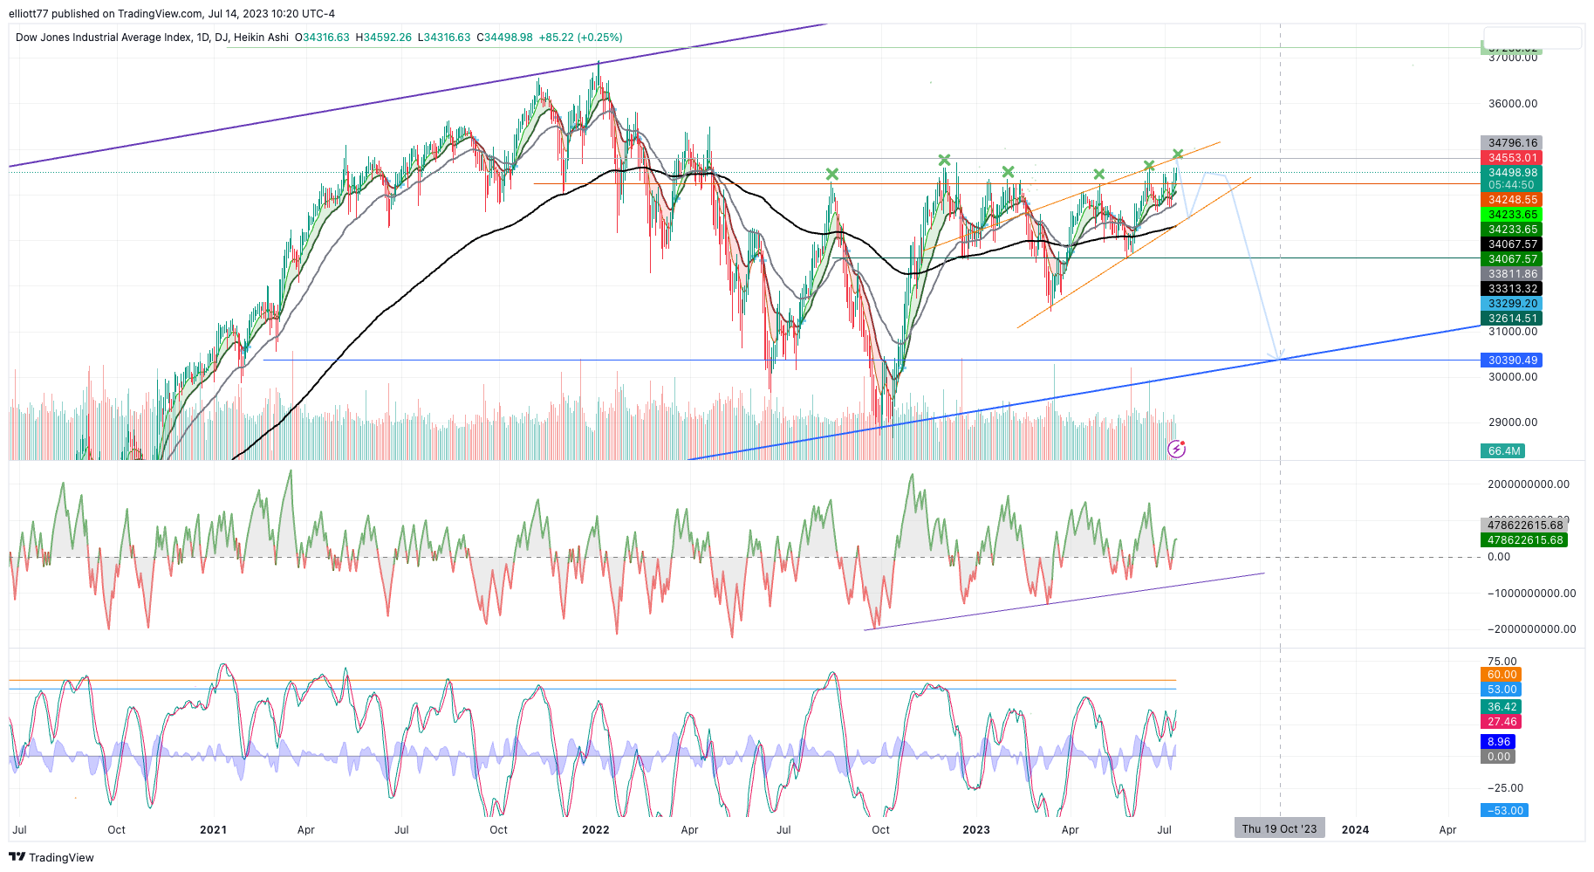Select the gray 34796.16 price label
The height and width of the screenshot is (872, 1594).
click(x=1511, y=143)
